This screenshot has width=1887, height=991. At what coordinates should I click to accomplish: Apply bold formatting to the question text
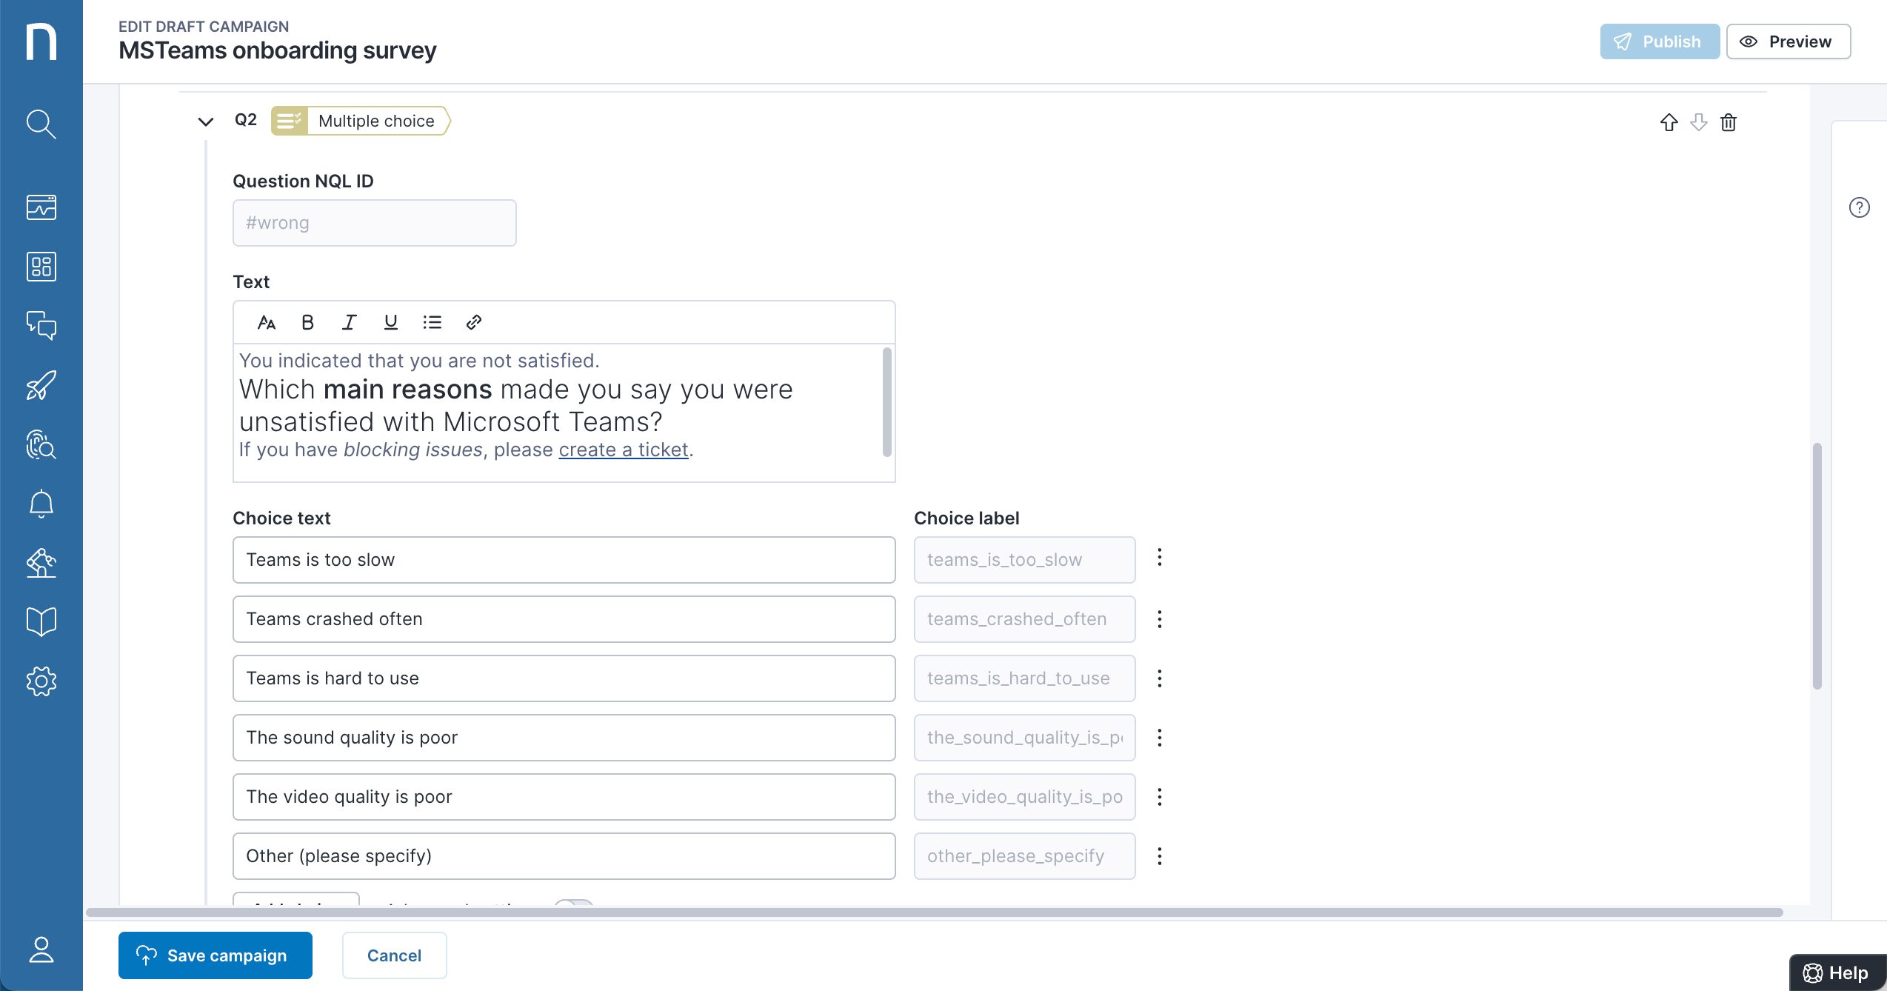pyautogui.click(x=307, y=321)
